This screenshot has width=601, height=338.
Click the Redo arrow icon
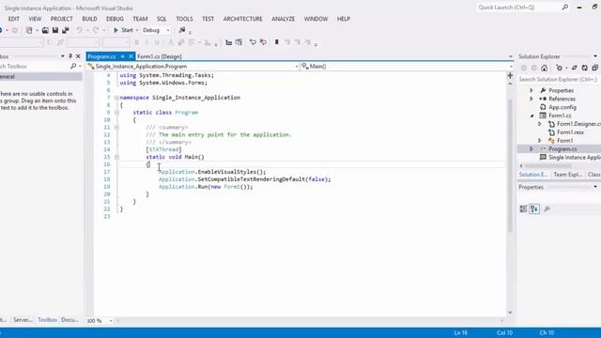click(96, 30)
